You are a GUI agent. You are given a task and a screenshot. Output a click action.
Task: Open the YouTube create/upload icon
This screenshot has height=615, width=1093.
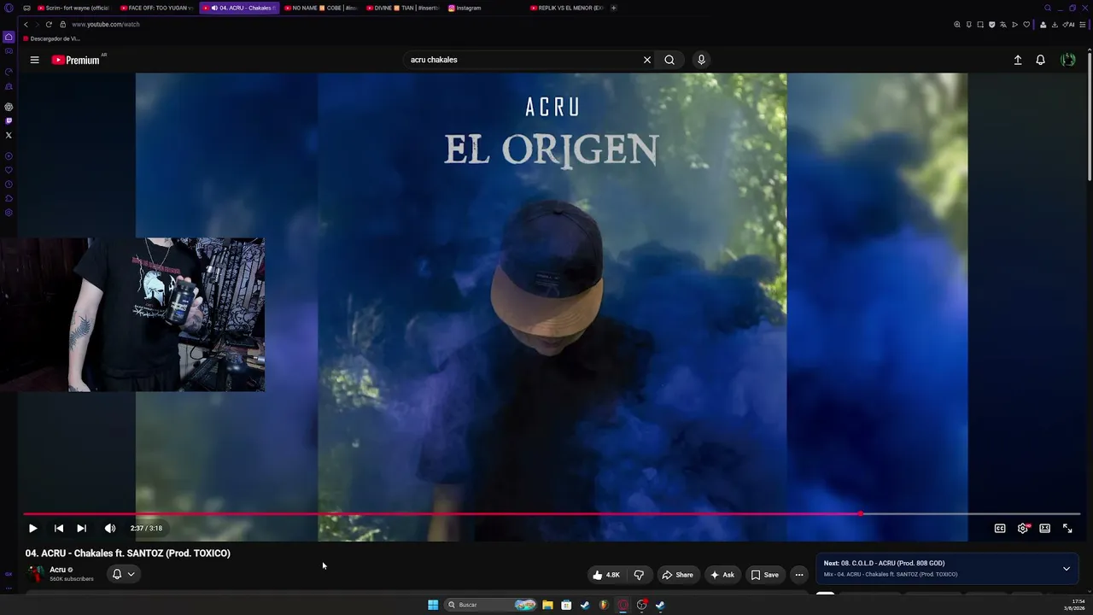click(x=1018, y=60)
